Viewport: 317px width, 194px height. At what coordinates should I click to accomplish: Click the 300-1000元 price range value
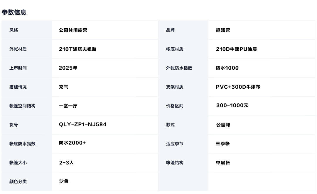[x=232, y=105]
